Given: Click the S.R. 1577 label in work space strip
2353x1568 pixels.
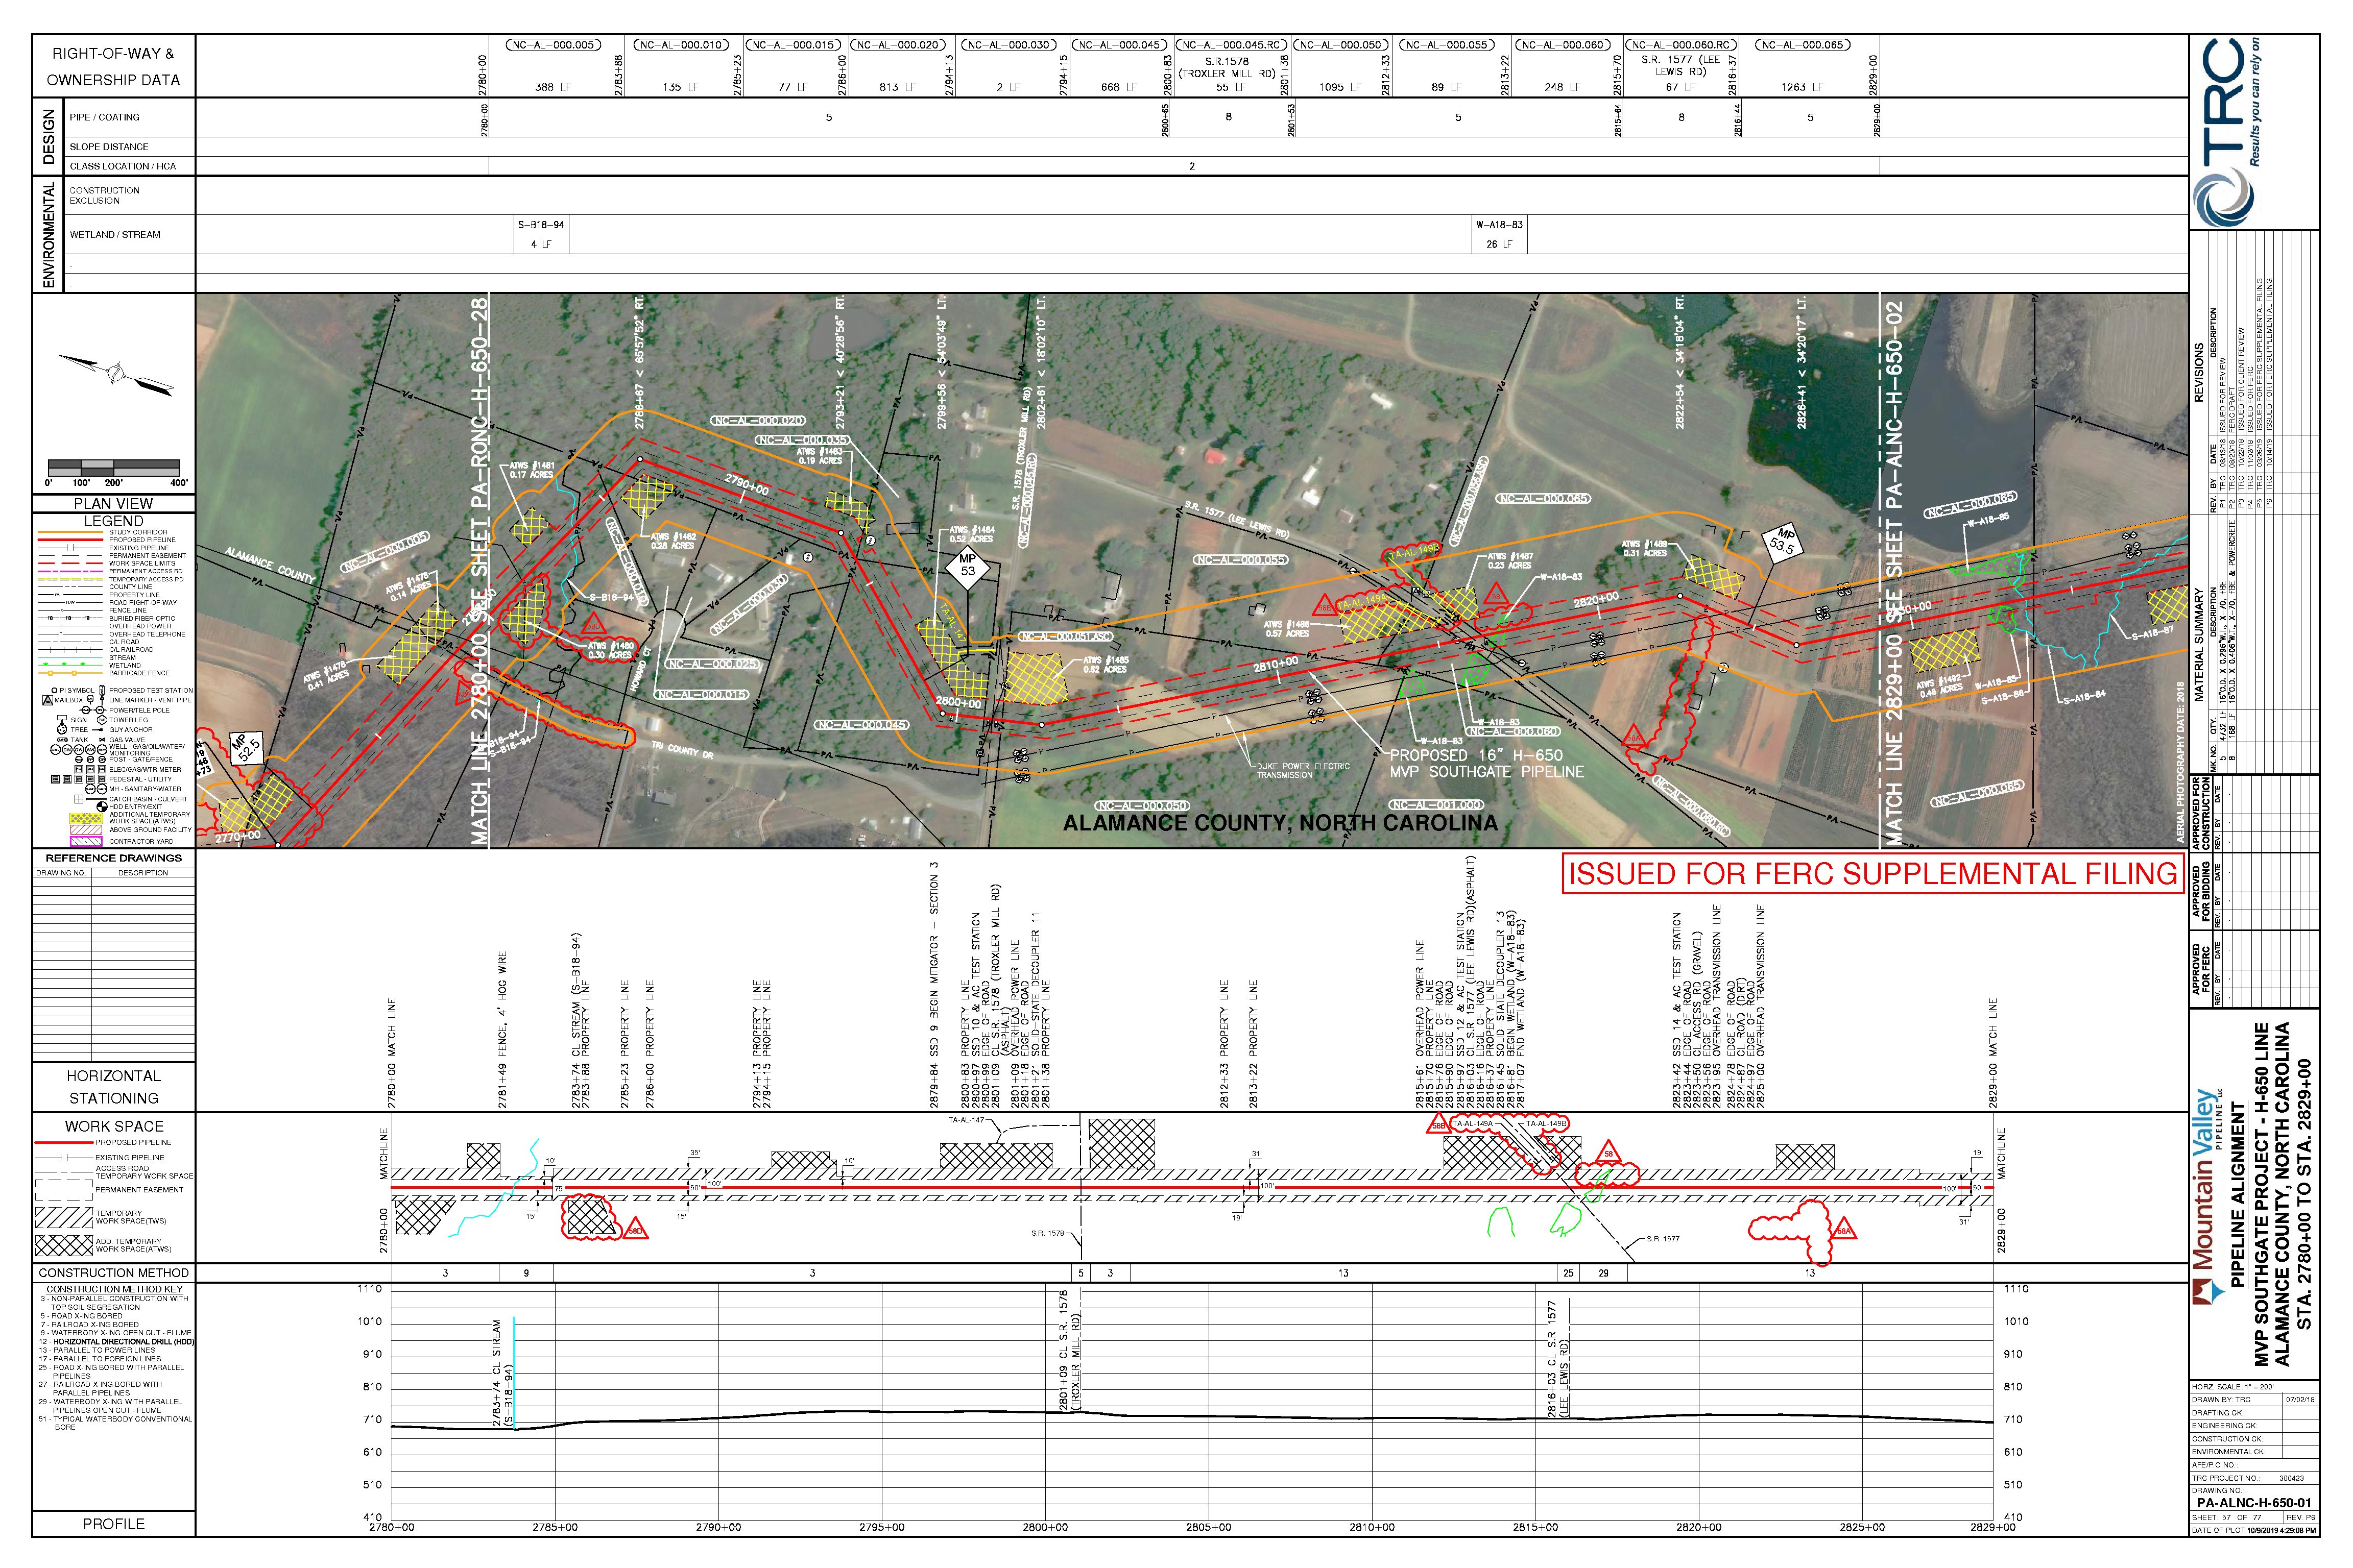Looking at the screenshot, I should point(1663,1239).
